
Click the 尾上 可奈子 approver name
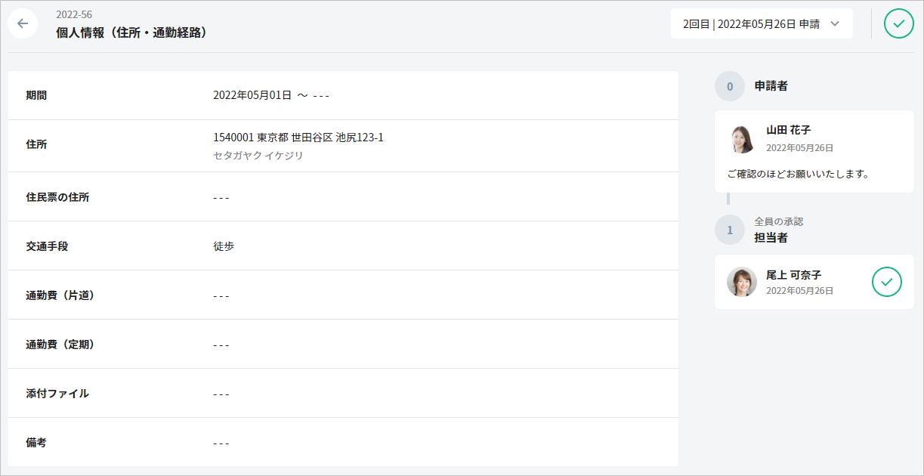pos(793,275)
